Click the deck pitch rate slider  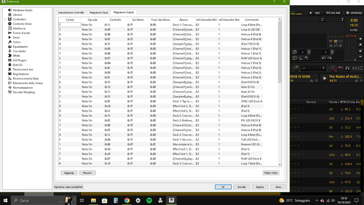pyautogui.click(x=351, y=48)
